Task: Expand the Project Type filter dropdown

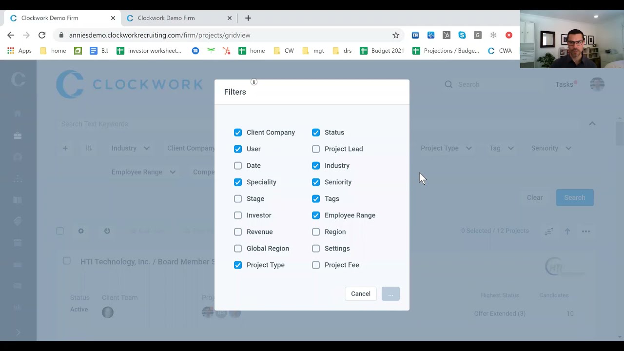Action: pos(446,148)
